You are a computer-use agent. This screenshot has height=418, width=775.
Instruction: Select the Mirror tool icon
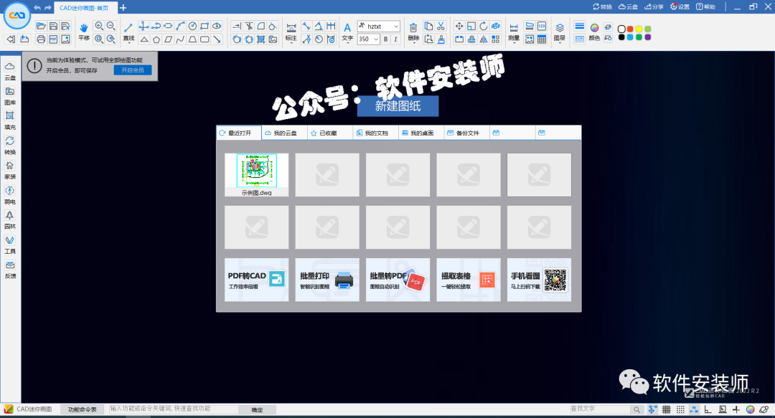(484, 39)
